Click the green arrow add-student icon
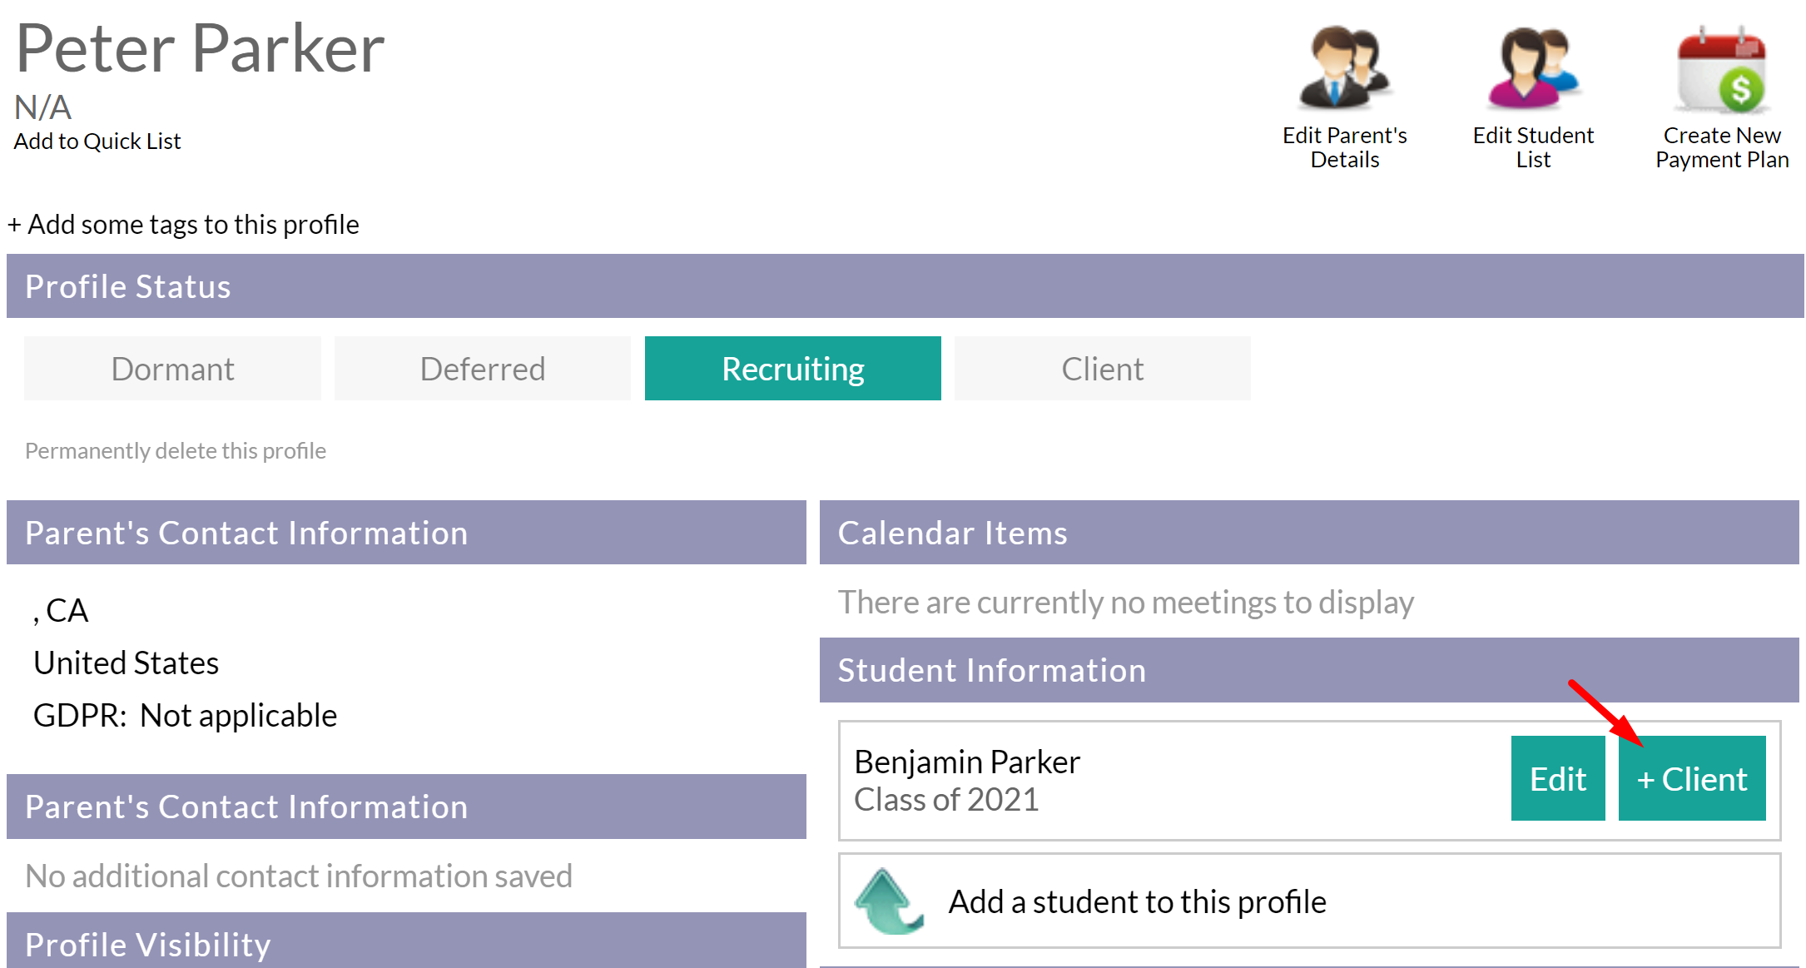 click(887, 901)
